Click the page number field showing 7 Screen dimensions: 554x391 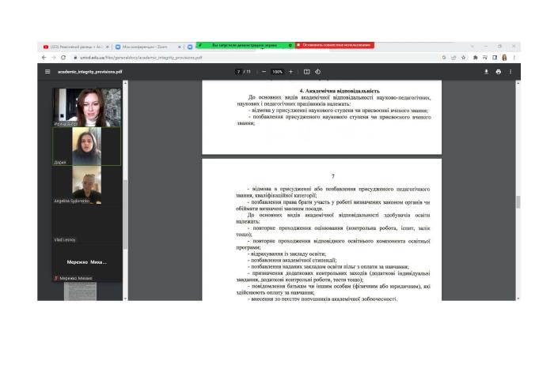(237, 72)
